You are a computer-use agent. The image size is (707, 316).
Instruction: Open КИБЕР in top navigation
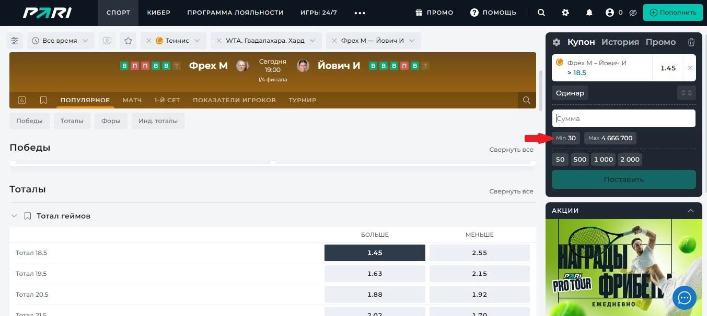(x=159, y=13)
